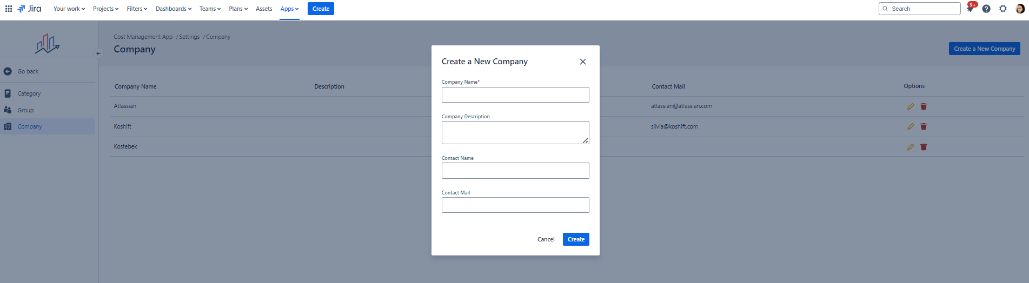Expand the Dashboards dropdown menu
The image size is (1029, 283).
click(x=174, y=9)
